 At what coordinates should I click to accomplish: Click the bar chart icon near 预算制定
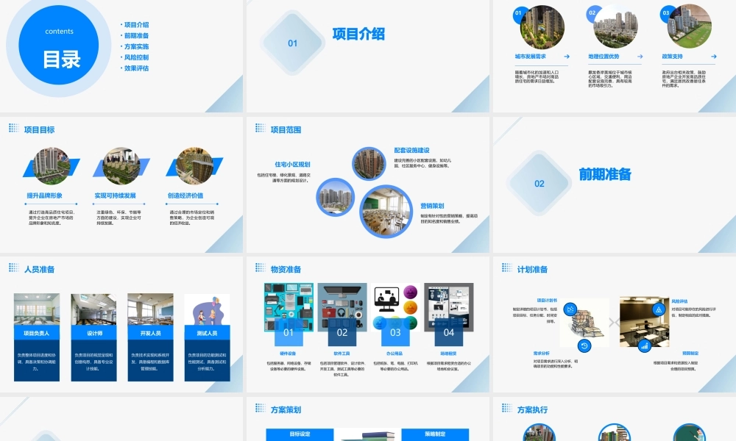point(645,346)
